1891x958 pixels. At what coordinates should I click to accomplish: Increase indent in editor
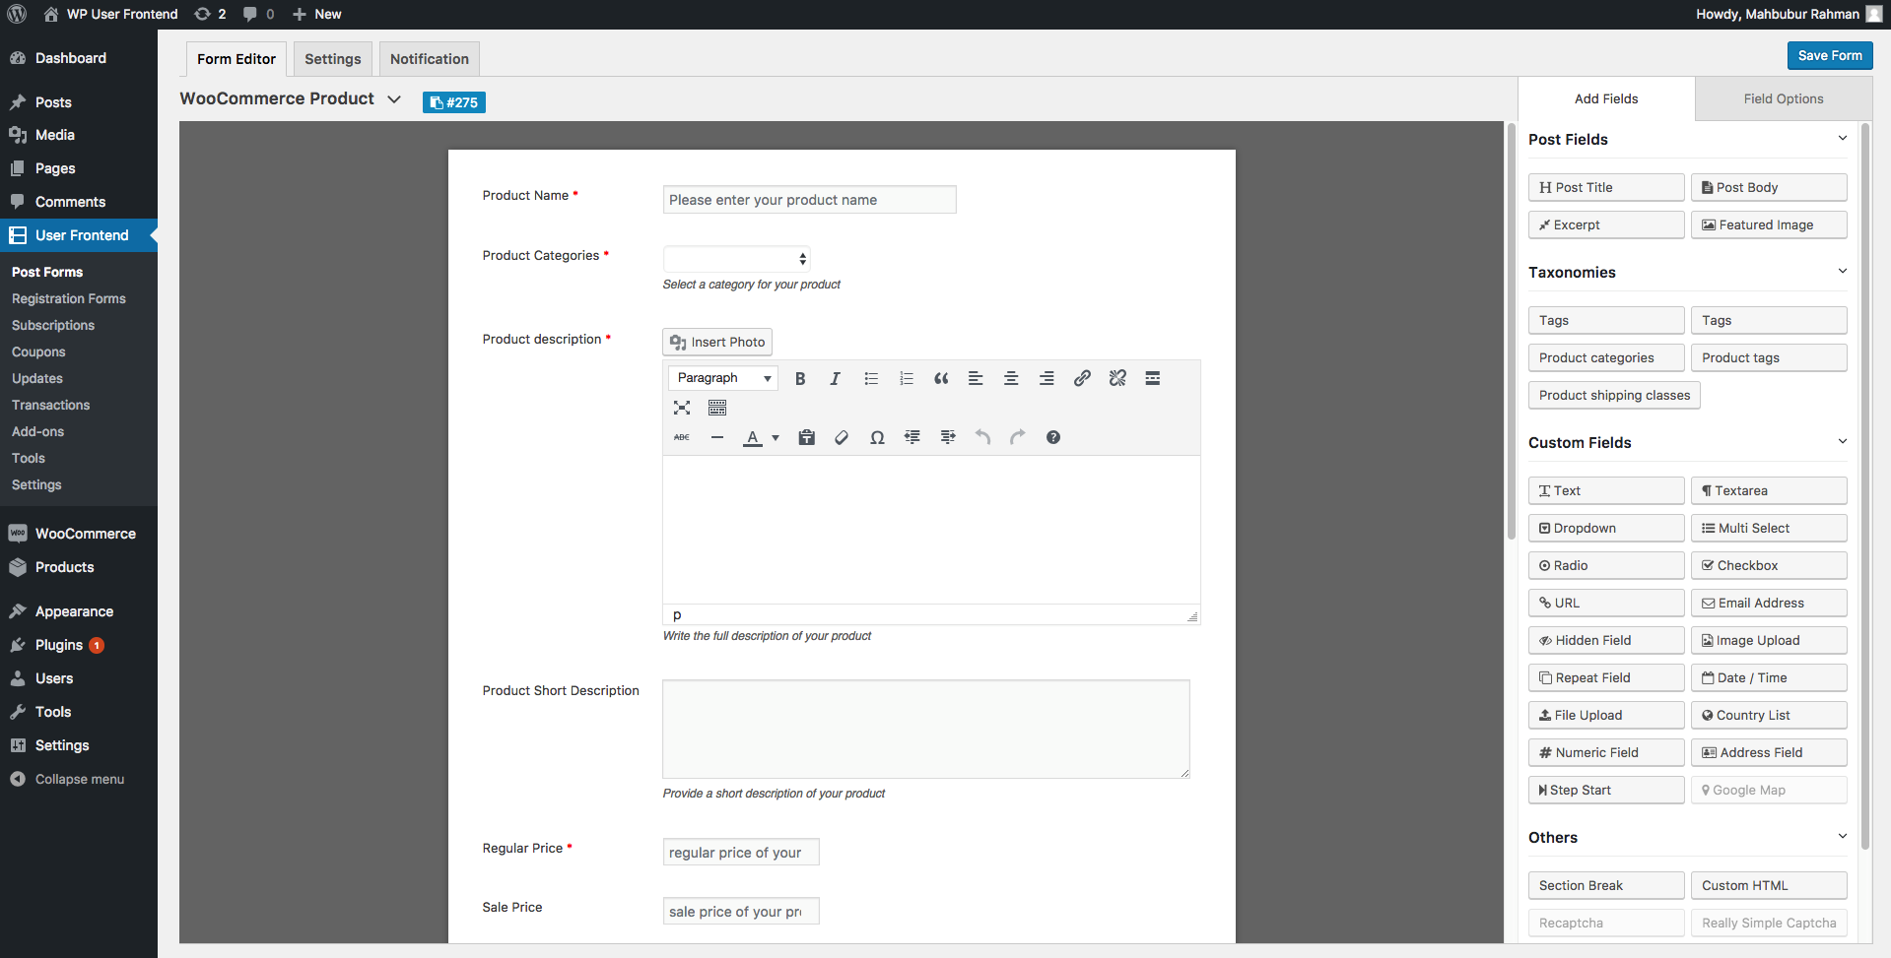tap(948, 437)
